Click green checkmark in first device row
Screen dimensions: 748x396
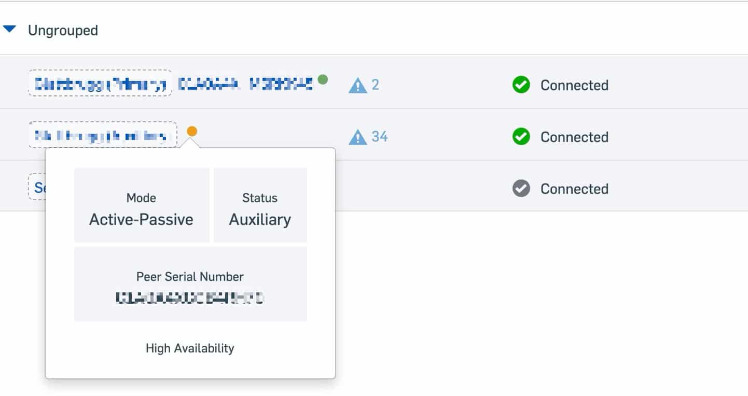[x=521, y=85]
